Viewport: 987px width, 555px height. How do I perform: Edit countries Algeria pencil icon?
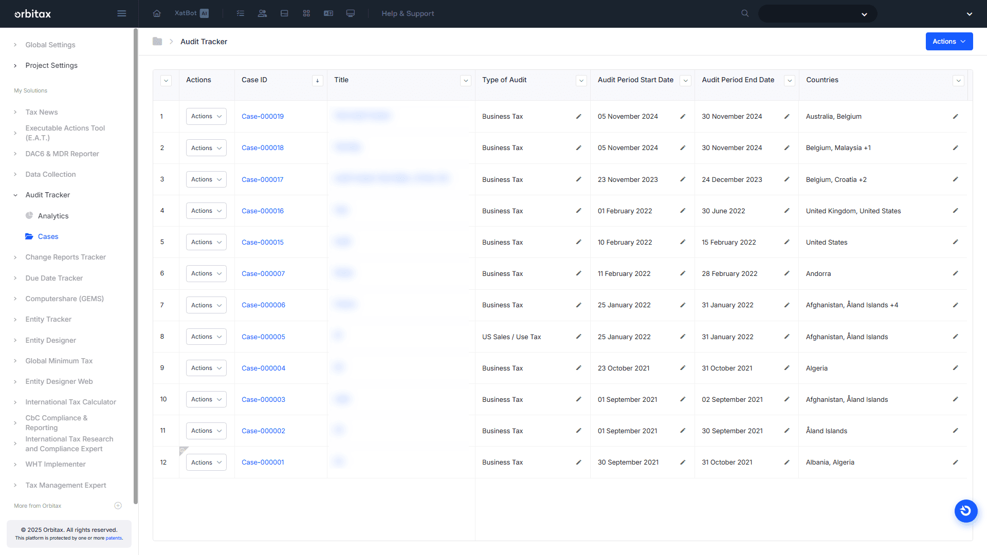click(x=955, y=368)
